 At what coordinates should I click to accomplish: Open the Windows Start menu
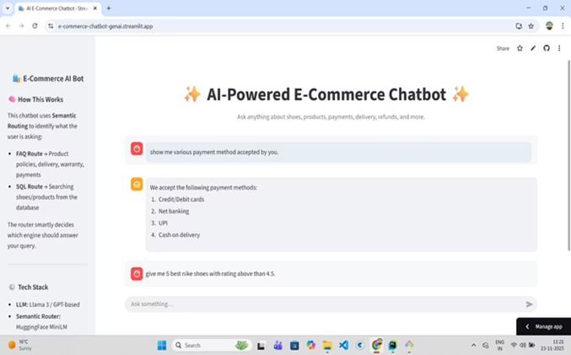[162, 345]
